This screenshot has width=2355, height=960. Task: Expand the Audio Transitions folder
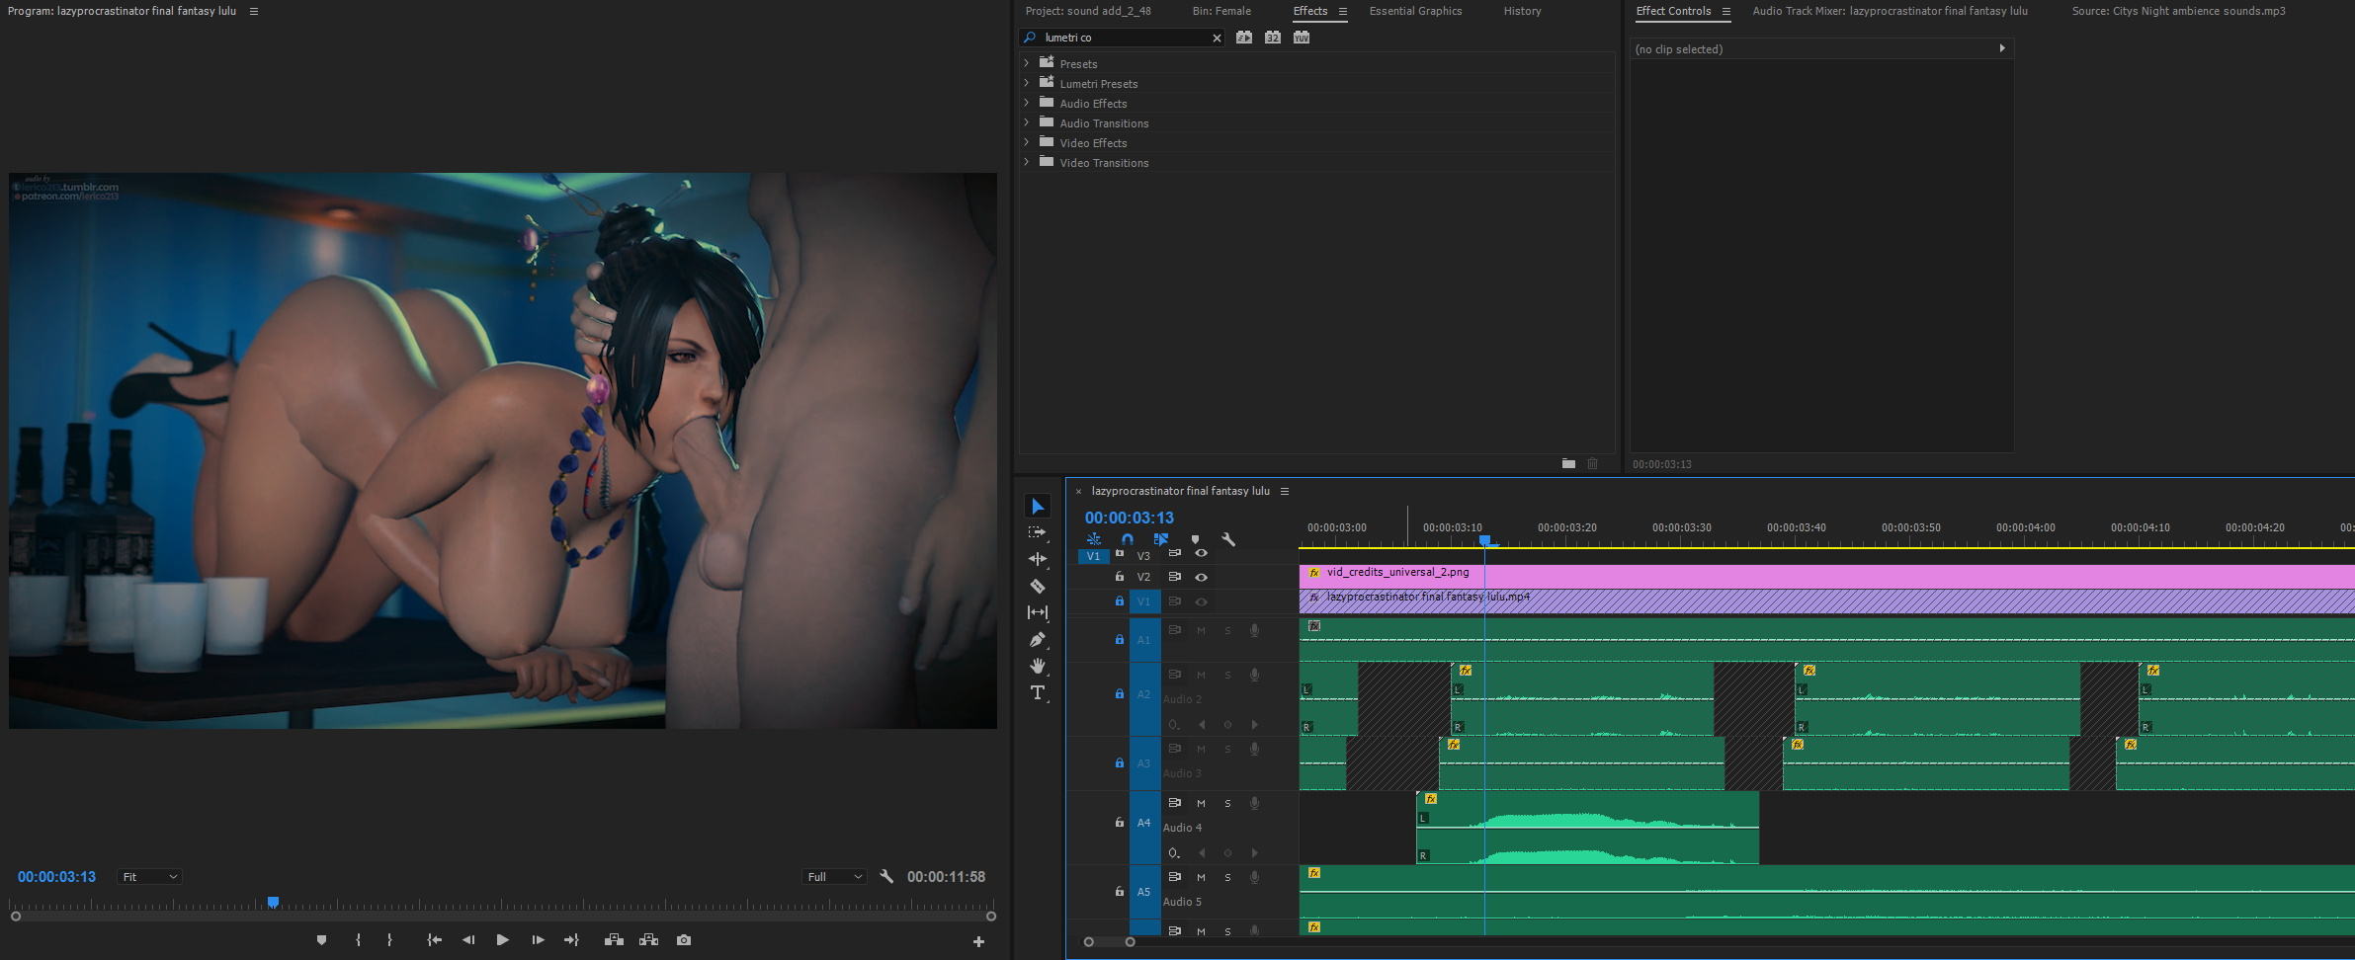point(1026,122)
